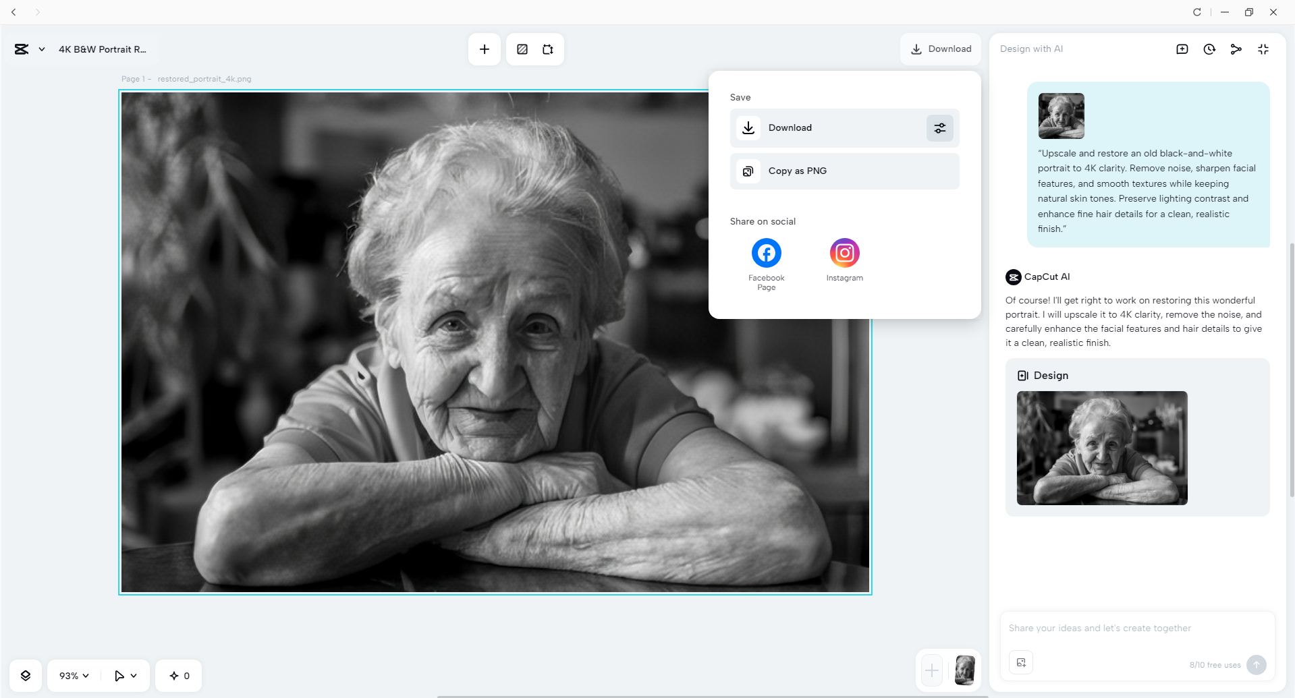This screenshot has width=1295, height=698.
Task: Click the AI credits sparkle counter
Action: click(x=179, y=676)
